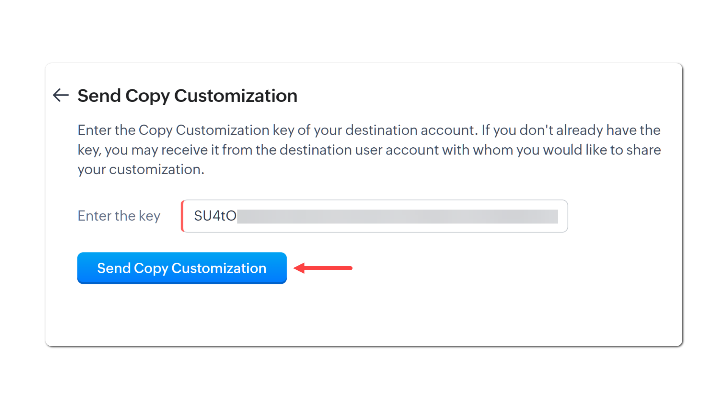Screen dimensions: 727x409
Task: Submit the key with Send Copy Customization
Action: (x=182, y=268)
